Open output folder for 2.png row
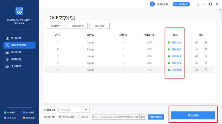This screenshot has width=222, height=124. [196, 49]
